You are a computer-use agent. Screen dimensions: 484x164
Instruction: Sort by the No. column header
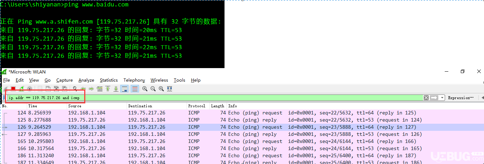pyautogui.click(x=14, y=106)
